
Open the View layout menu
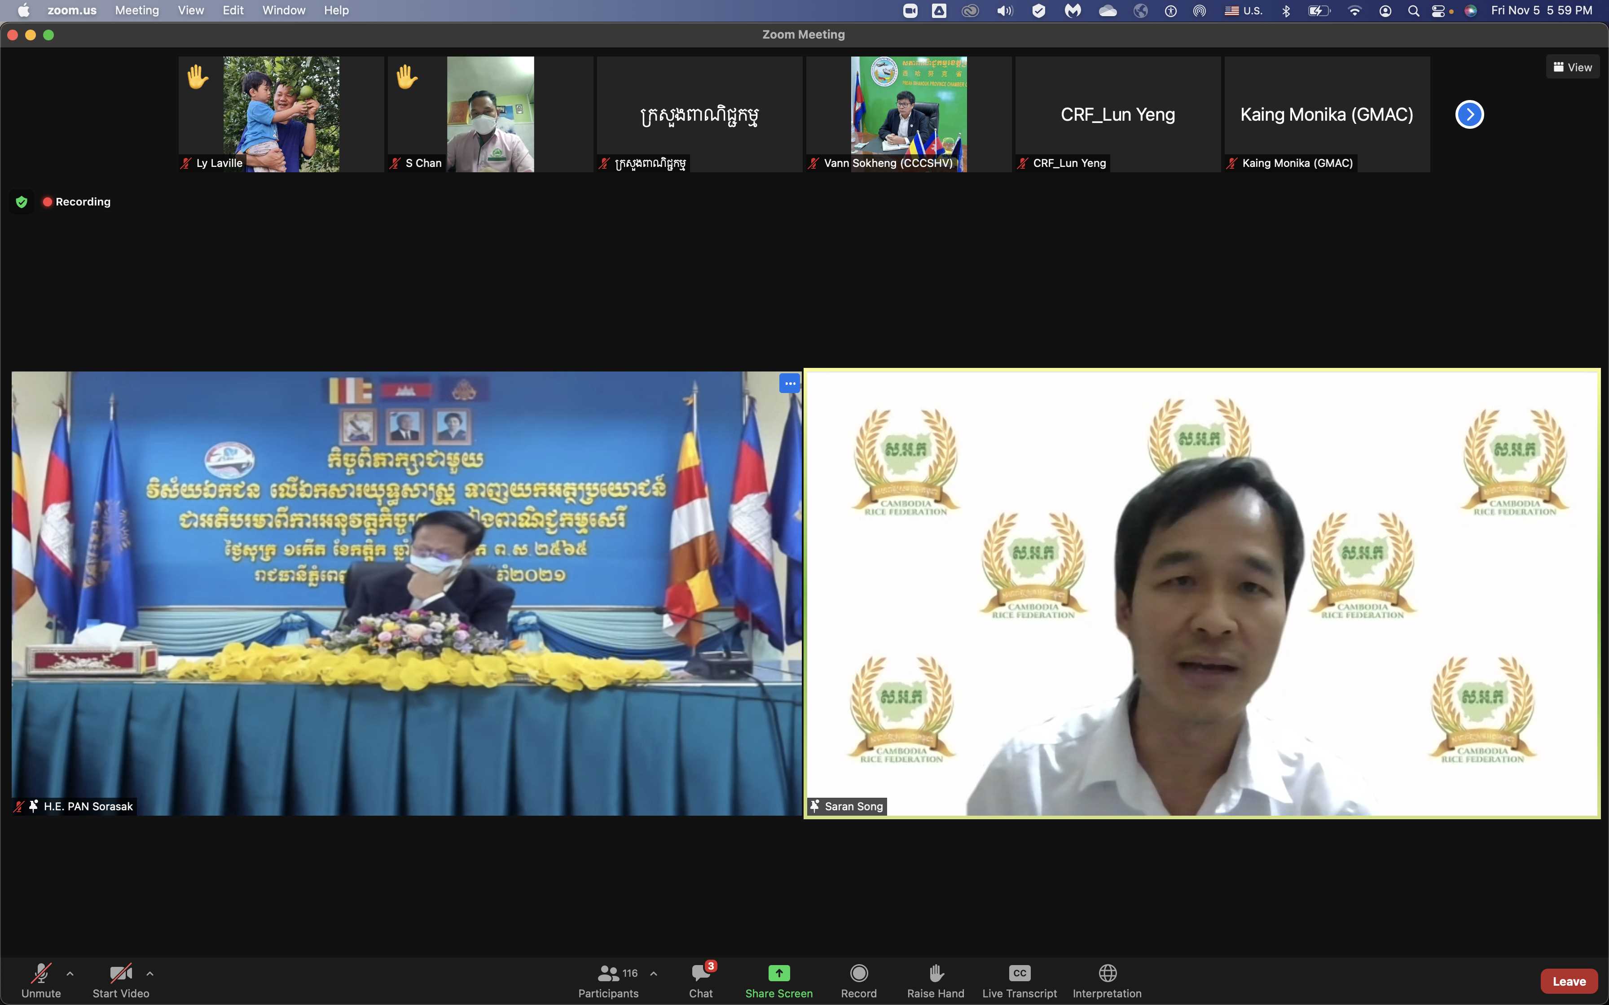1573,67
